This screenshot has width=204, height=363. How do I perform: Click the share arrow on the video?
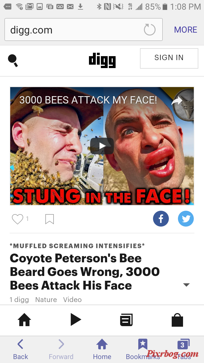point(177,101)
